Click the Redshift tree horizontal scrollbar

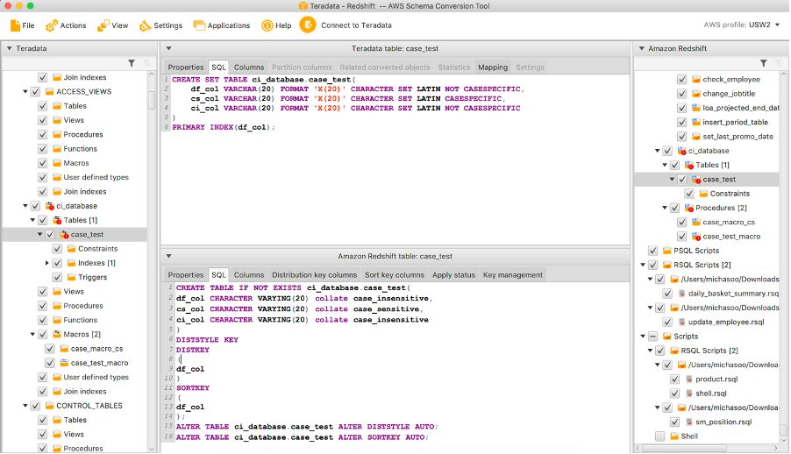point(684,448)
